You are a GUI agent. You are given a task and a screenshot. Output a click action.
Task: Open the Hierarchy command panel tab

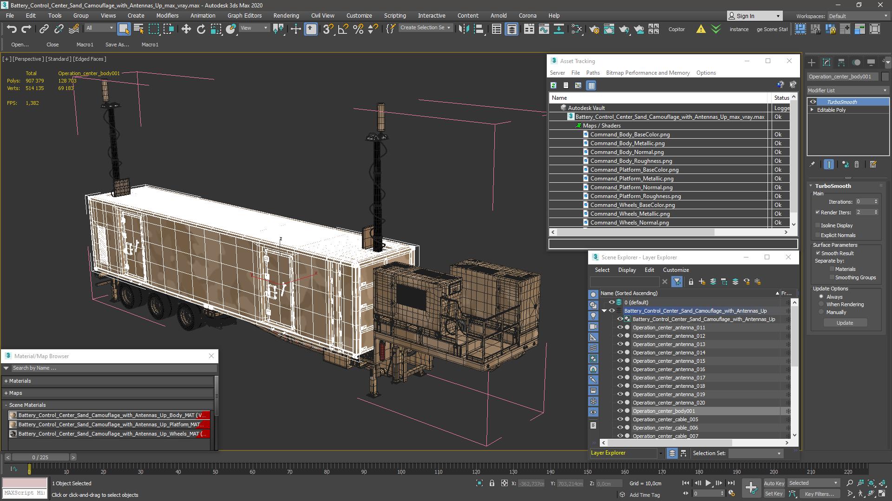click(x=841, y=62)
